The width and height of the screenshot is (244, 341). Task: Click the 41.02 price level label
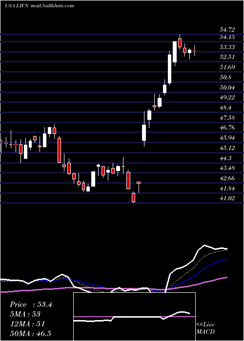point(227,198)
